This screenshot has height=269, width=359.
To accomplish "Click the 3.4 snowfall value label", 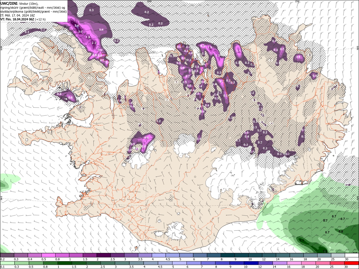I will pos(77,25).
